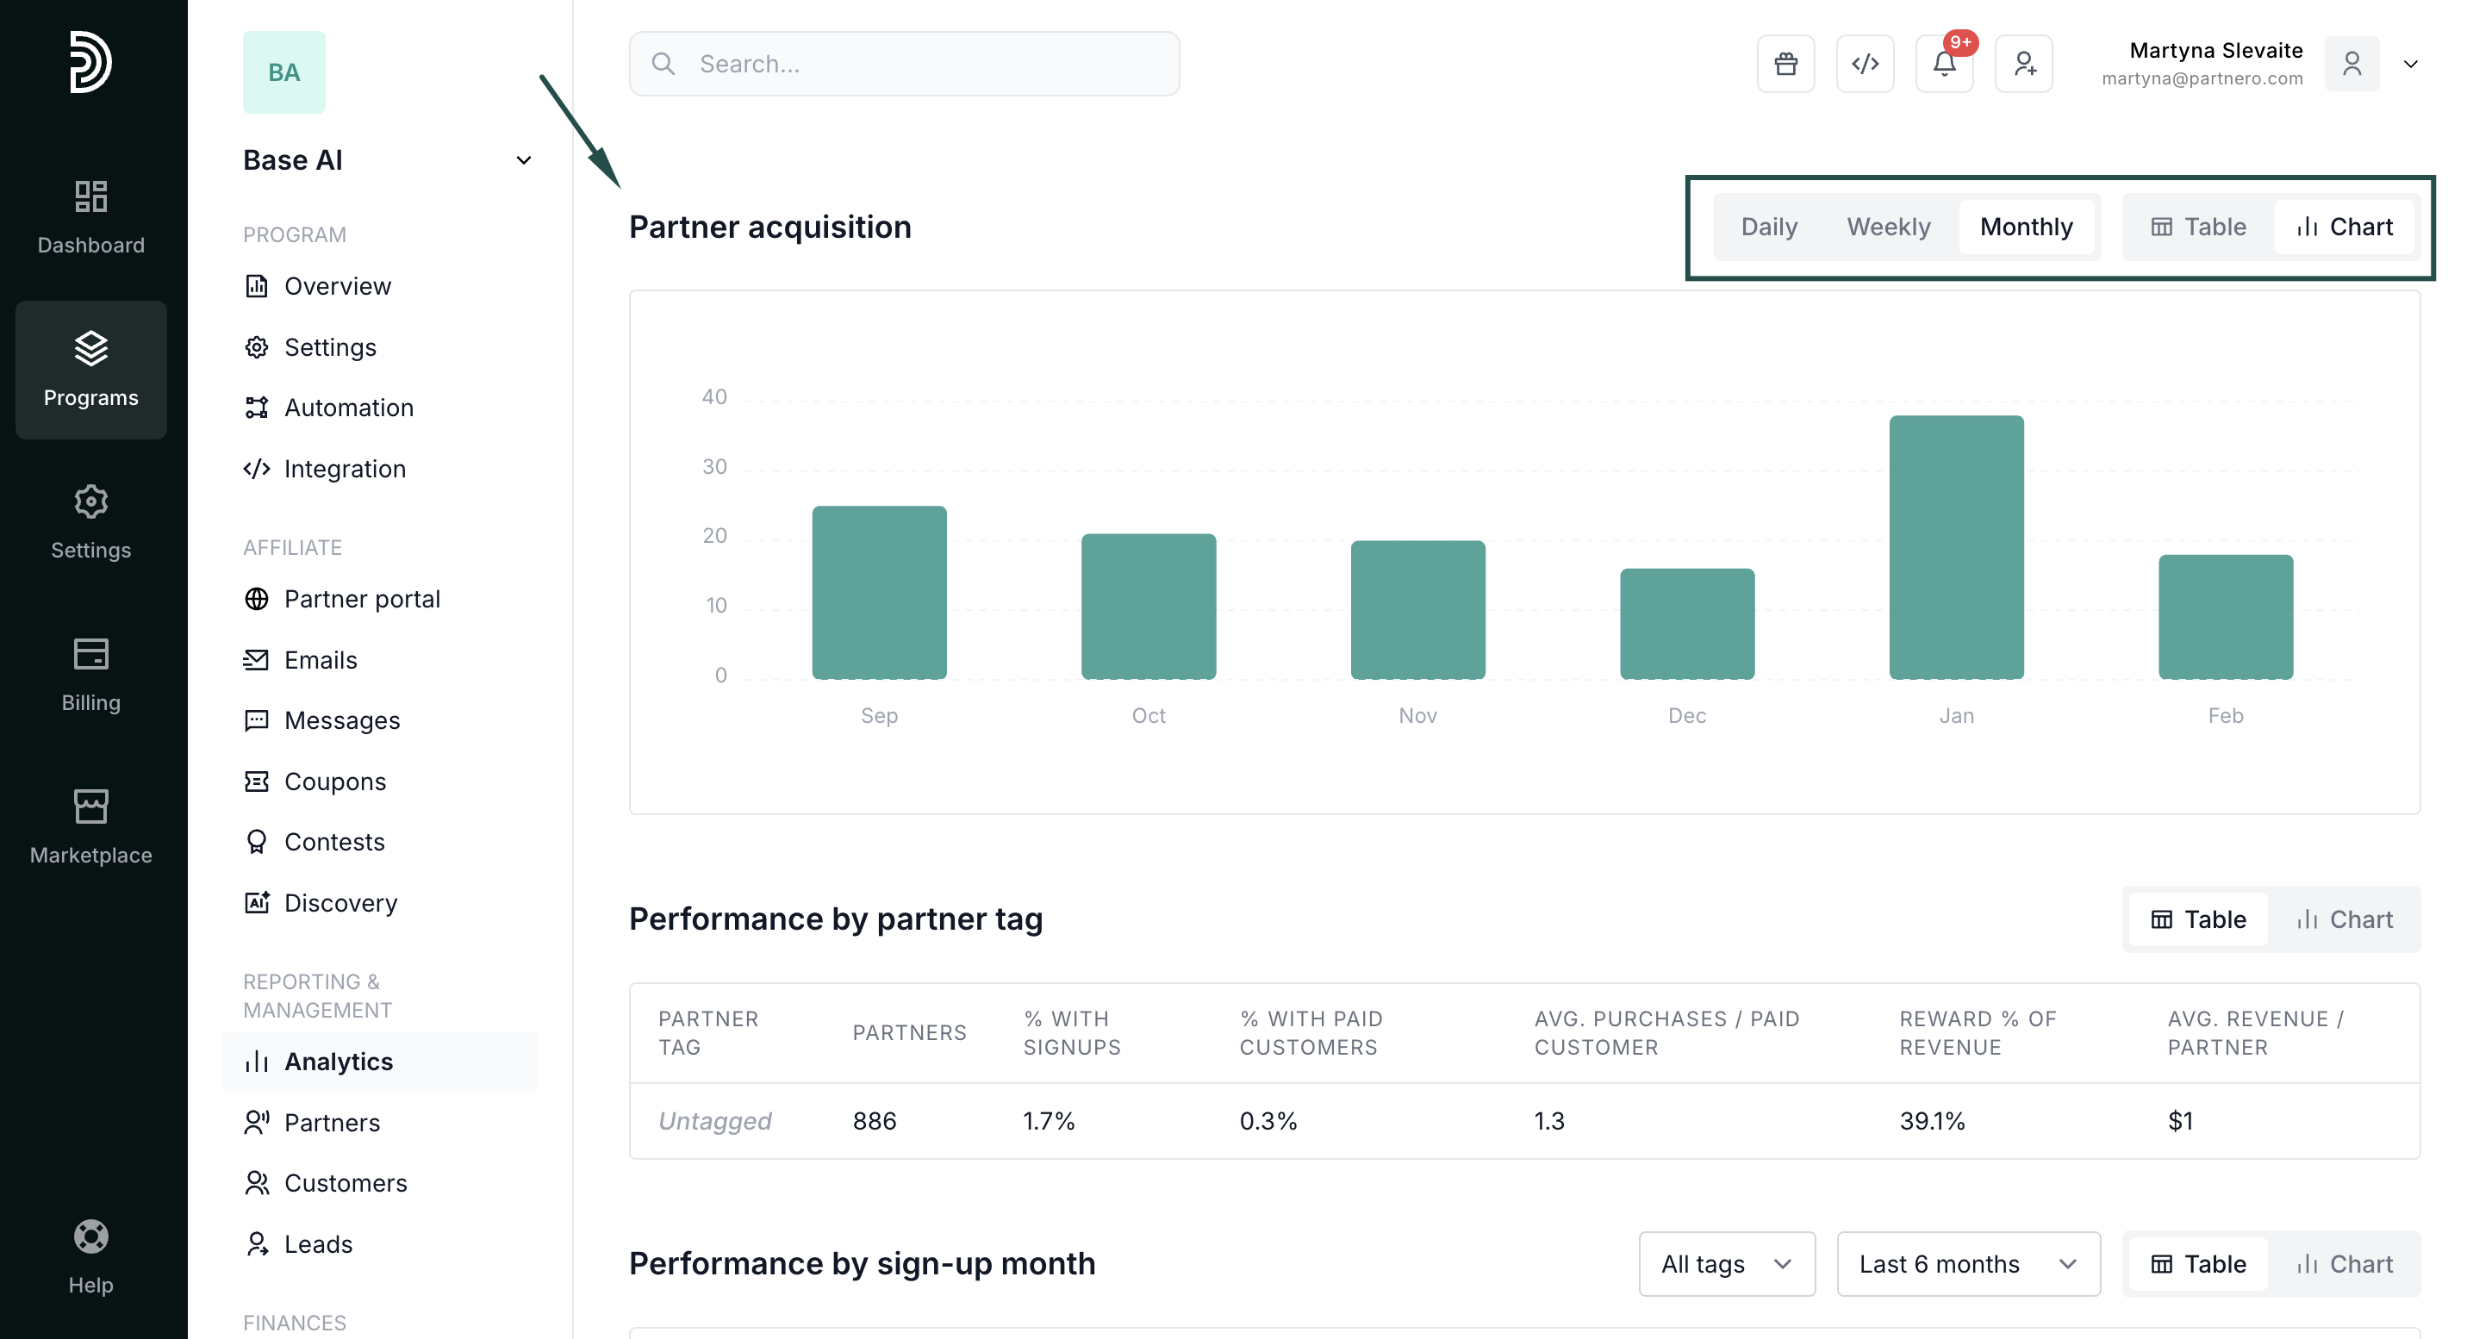2473x1339 pixels.
Task: Open the Last 6 months dropdown
Action: pos(1967,1263)
